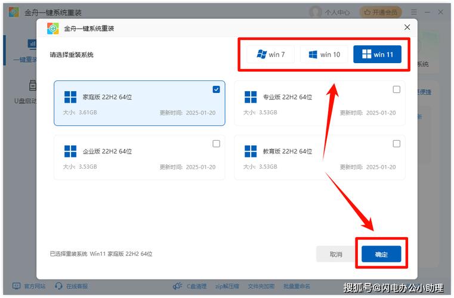The height and width of the screenshot is (298, 454).
Task: Click the 确定 confirm button
Action: tap(381, 254)
